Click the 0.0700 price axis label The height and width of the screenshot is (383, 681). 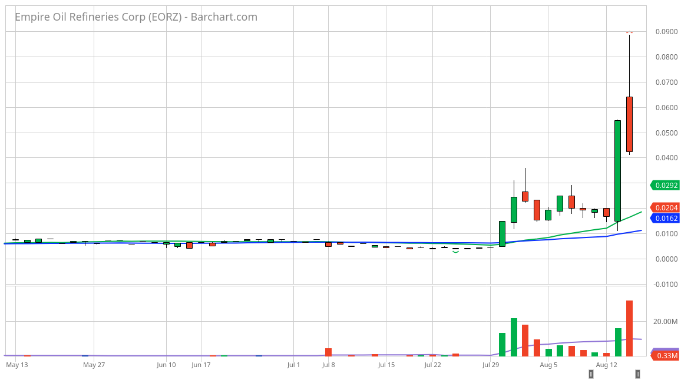pos(667,82)
